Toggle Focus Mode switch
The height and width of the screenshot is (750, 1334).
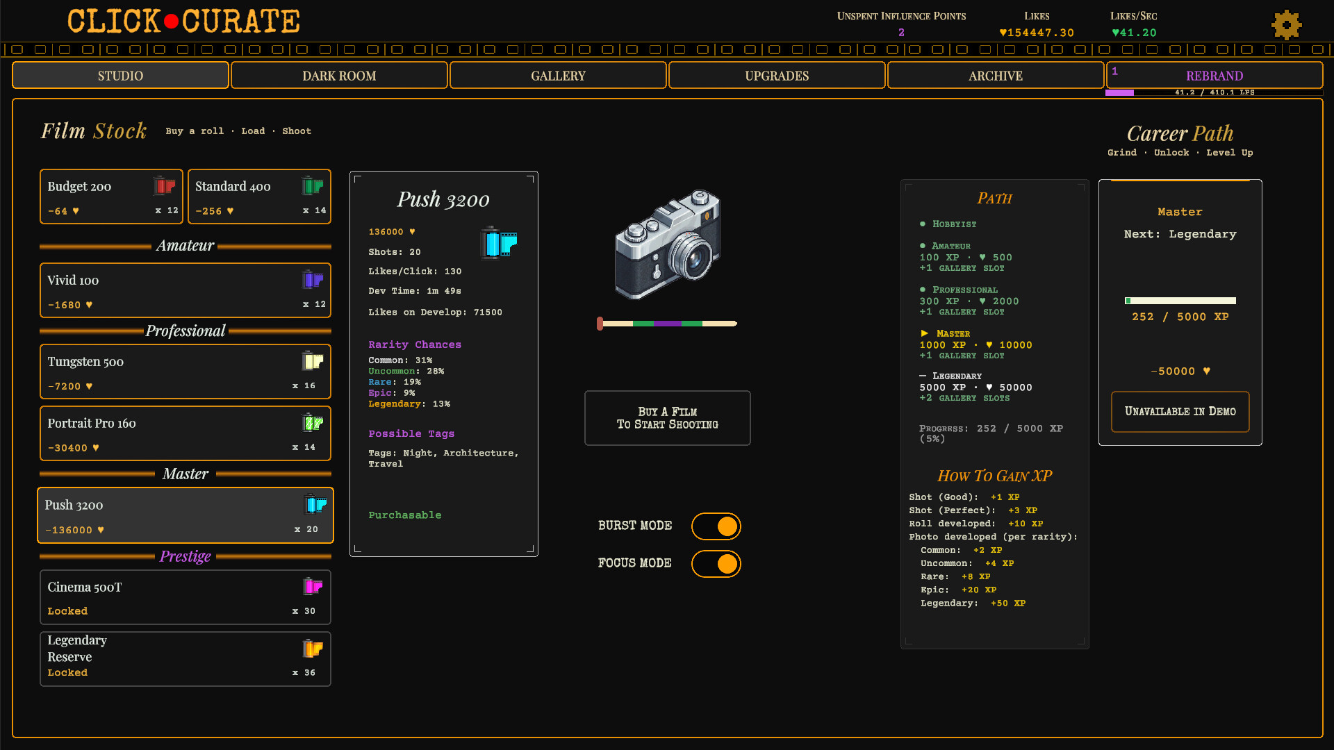(x=716, y=564)
